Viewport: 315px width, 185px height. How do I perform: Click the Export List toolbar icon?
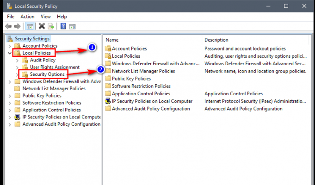click(51, 26)
